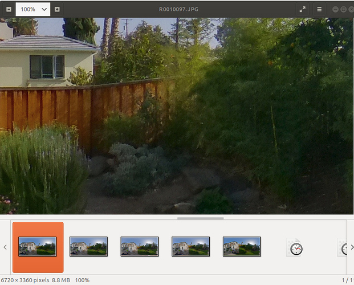The image size is (354, 285).
Task: Advance gallery thumbnails with right arrow
Action: pos(352,247)
